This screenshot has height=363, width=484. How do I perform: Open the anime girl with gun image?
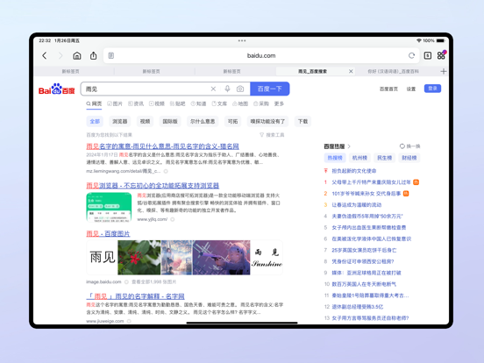[x=221, y=258]
